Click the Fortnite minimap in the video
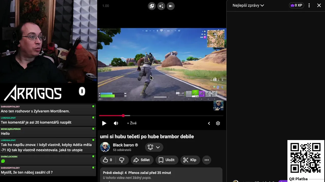 216,39
